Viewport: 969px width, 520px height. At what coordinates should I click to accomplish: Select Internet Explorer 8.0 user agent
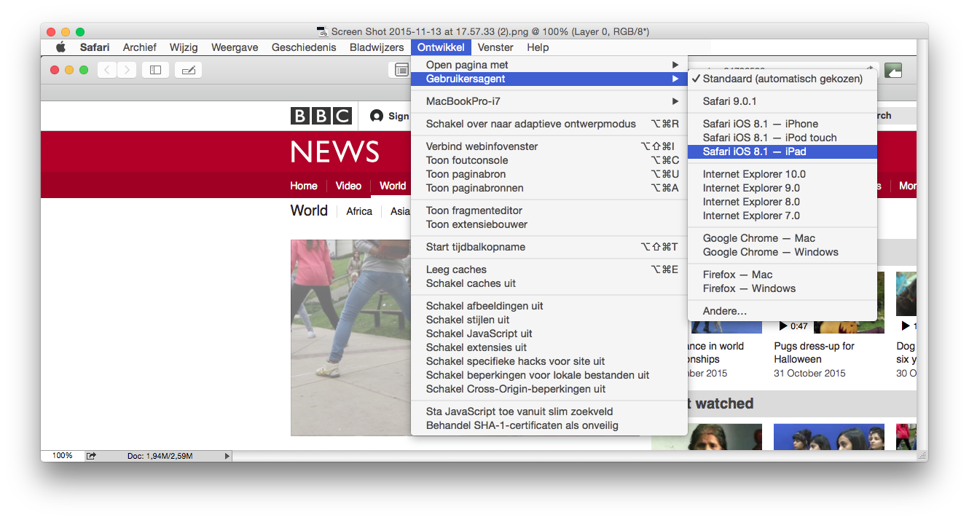coord(782,202)
